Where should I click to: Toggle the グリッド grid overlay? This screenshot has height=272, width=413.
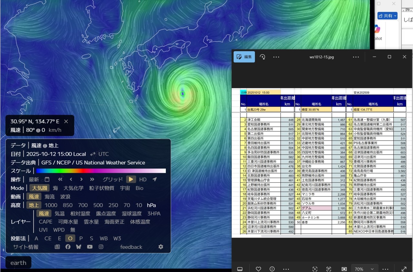(113, 180)
